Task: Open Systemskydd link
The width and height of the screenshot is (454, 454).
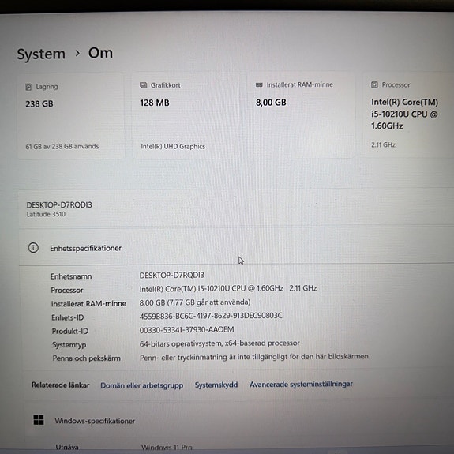Action: [216, 385]
